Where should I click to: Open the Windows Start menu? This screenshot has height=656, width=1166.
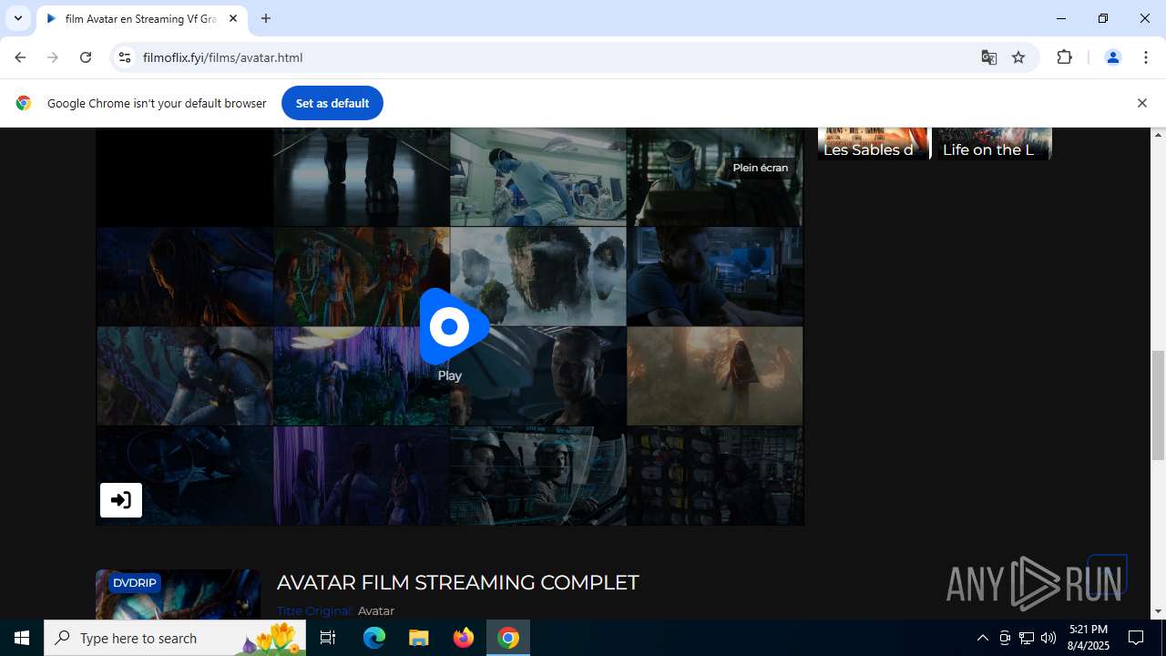tap(22, 638)
